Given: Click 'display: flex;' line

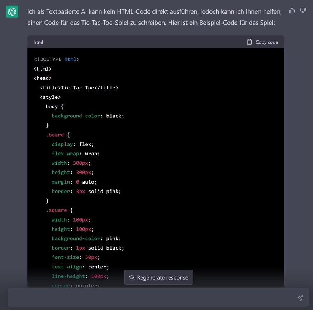Looking at the screenshot, I should pos(73,144).
